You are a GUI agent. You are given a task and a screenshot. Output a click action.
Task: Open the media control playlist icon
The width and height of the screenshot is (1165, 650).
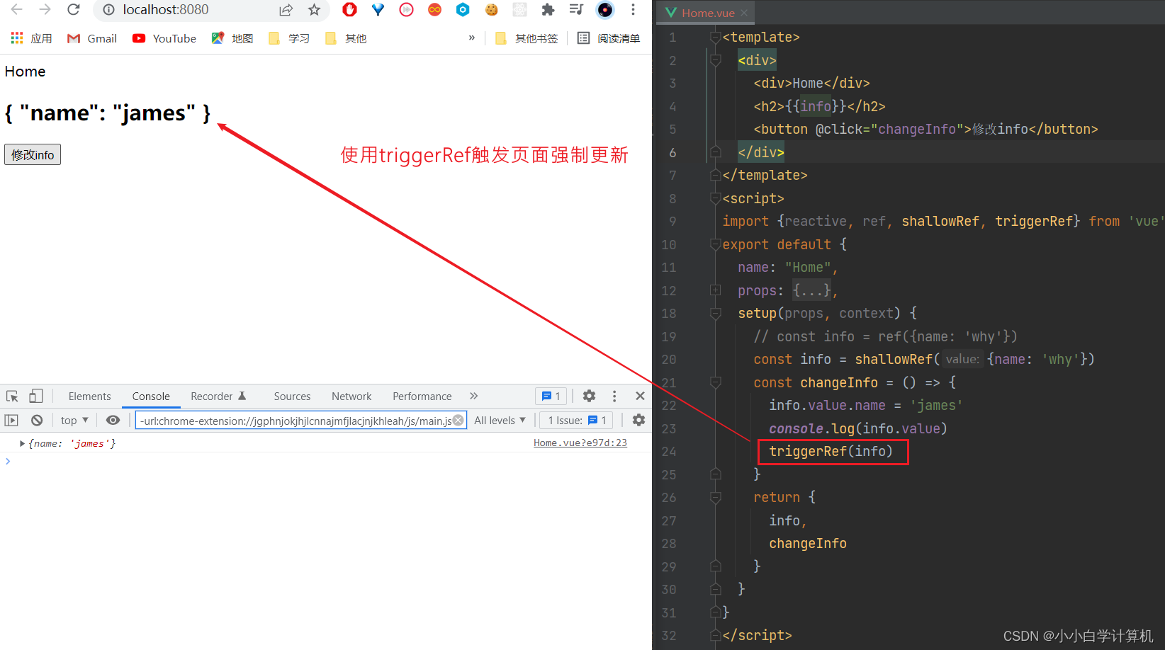click(x=576, y=10)
